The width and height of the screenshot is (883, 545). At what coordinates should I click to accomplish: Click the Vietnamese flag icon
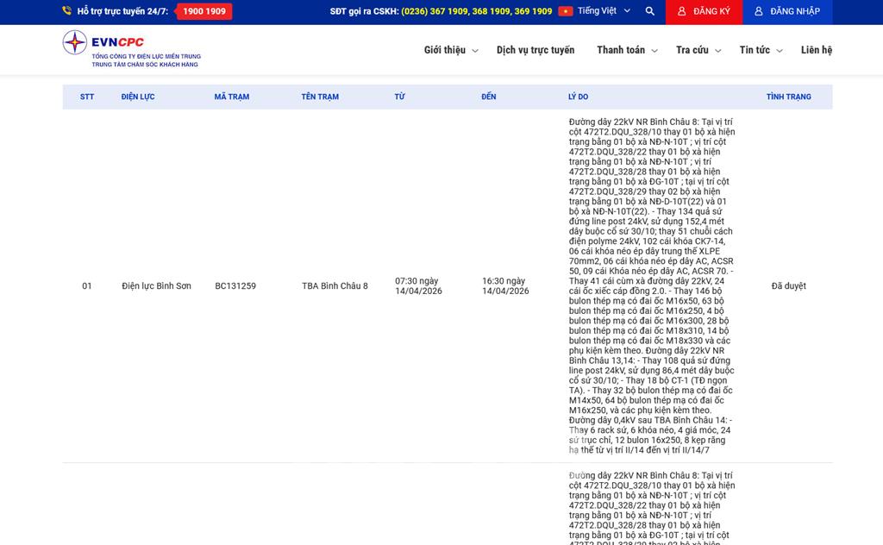566,11
